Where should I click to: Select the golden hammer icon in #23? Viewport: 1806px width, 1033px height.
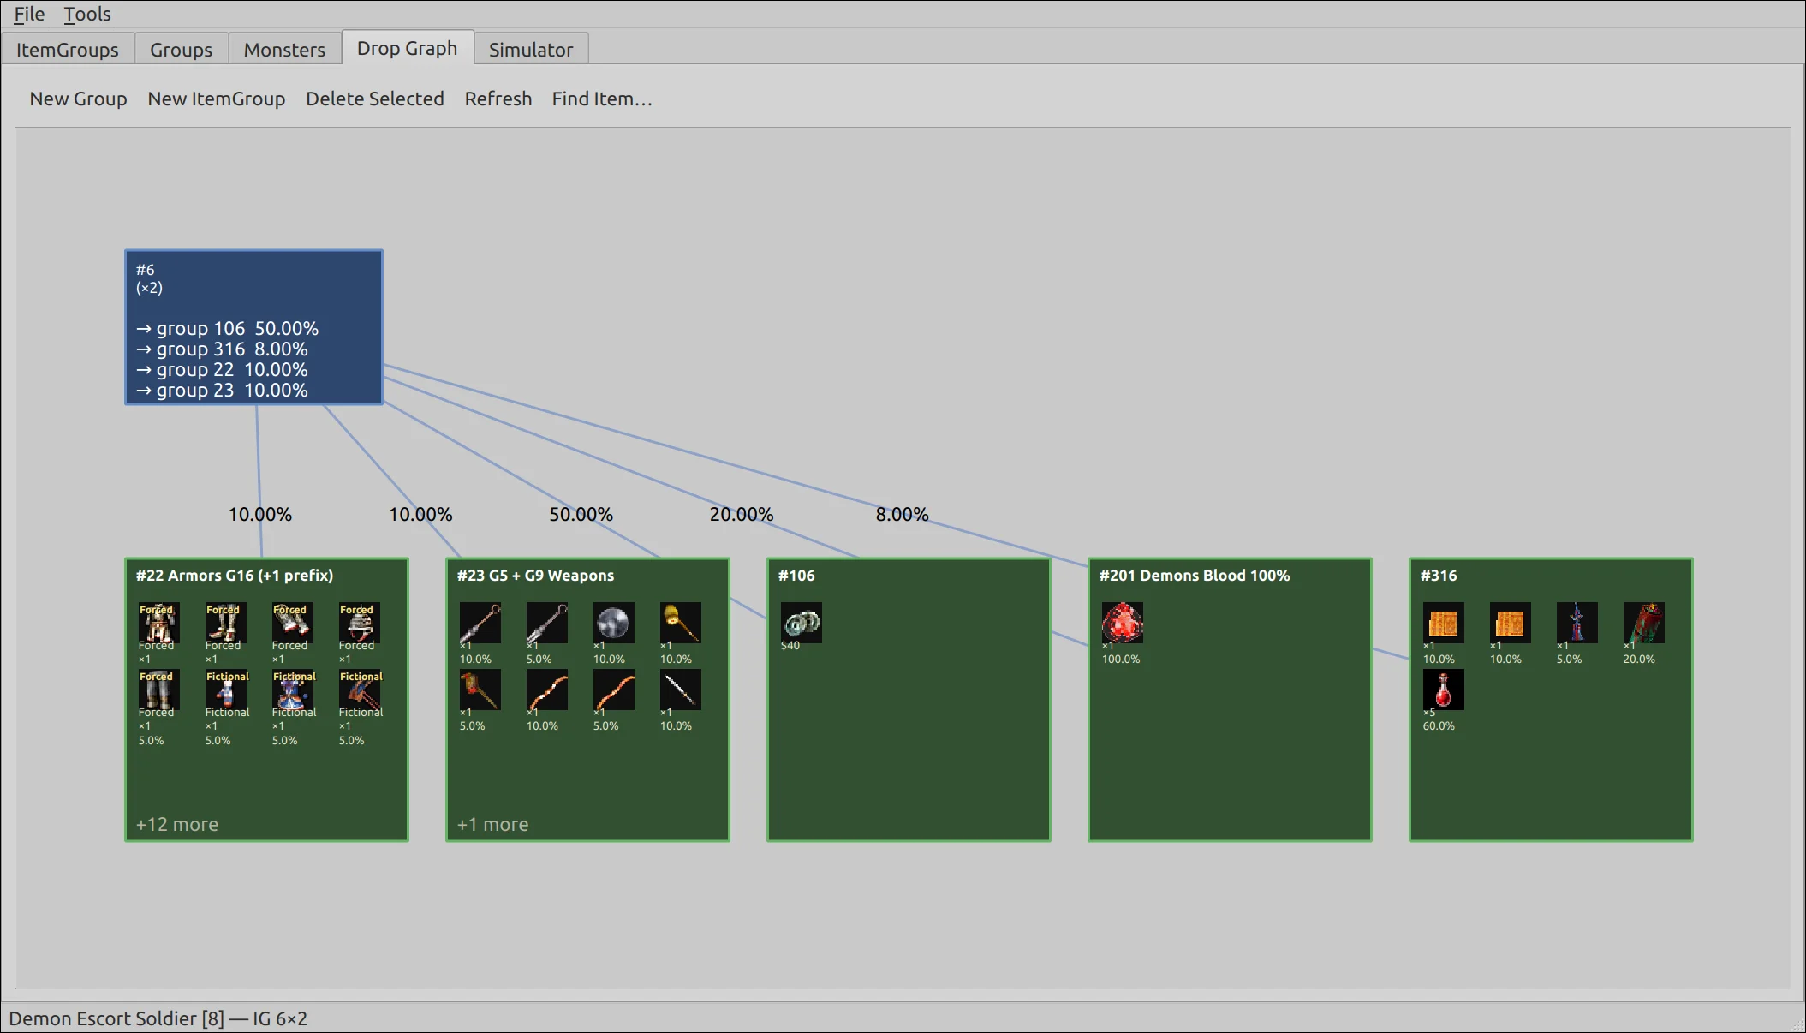point(680,623)
